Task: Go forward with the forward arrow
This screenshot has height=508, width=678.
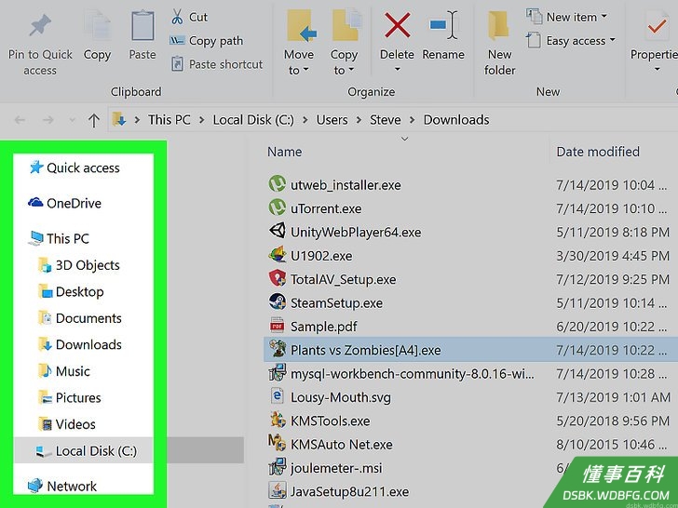Action: [48, 120]
